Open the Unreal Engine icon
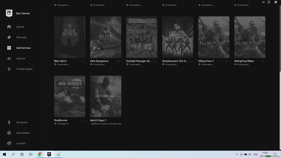This screenshot has width=281, height=158. point(9,69)
